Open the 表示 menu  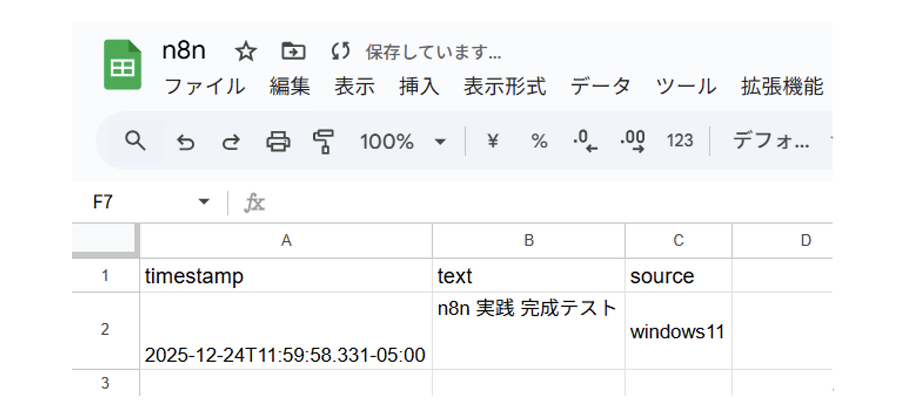(354, 87)
